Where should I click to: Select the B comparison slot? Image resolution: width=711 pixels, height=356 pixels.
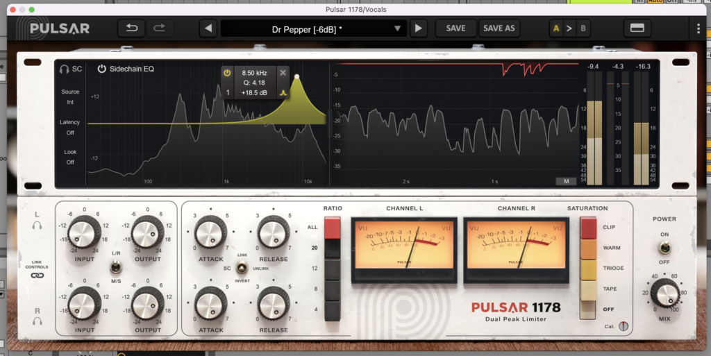pos(583,28)
